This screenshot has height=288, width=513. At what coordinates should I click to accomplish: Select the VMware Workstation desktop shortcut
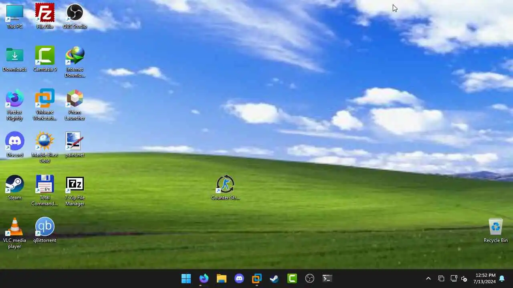point(44,105)
